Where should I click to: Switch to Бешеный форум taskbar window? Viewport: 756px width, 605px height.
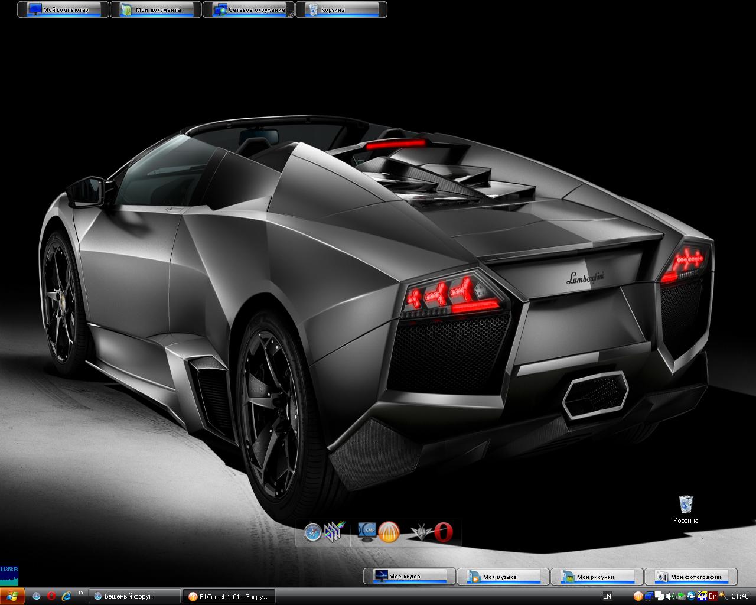pos(135,596)
